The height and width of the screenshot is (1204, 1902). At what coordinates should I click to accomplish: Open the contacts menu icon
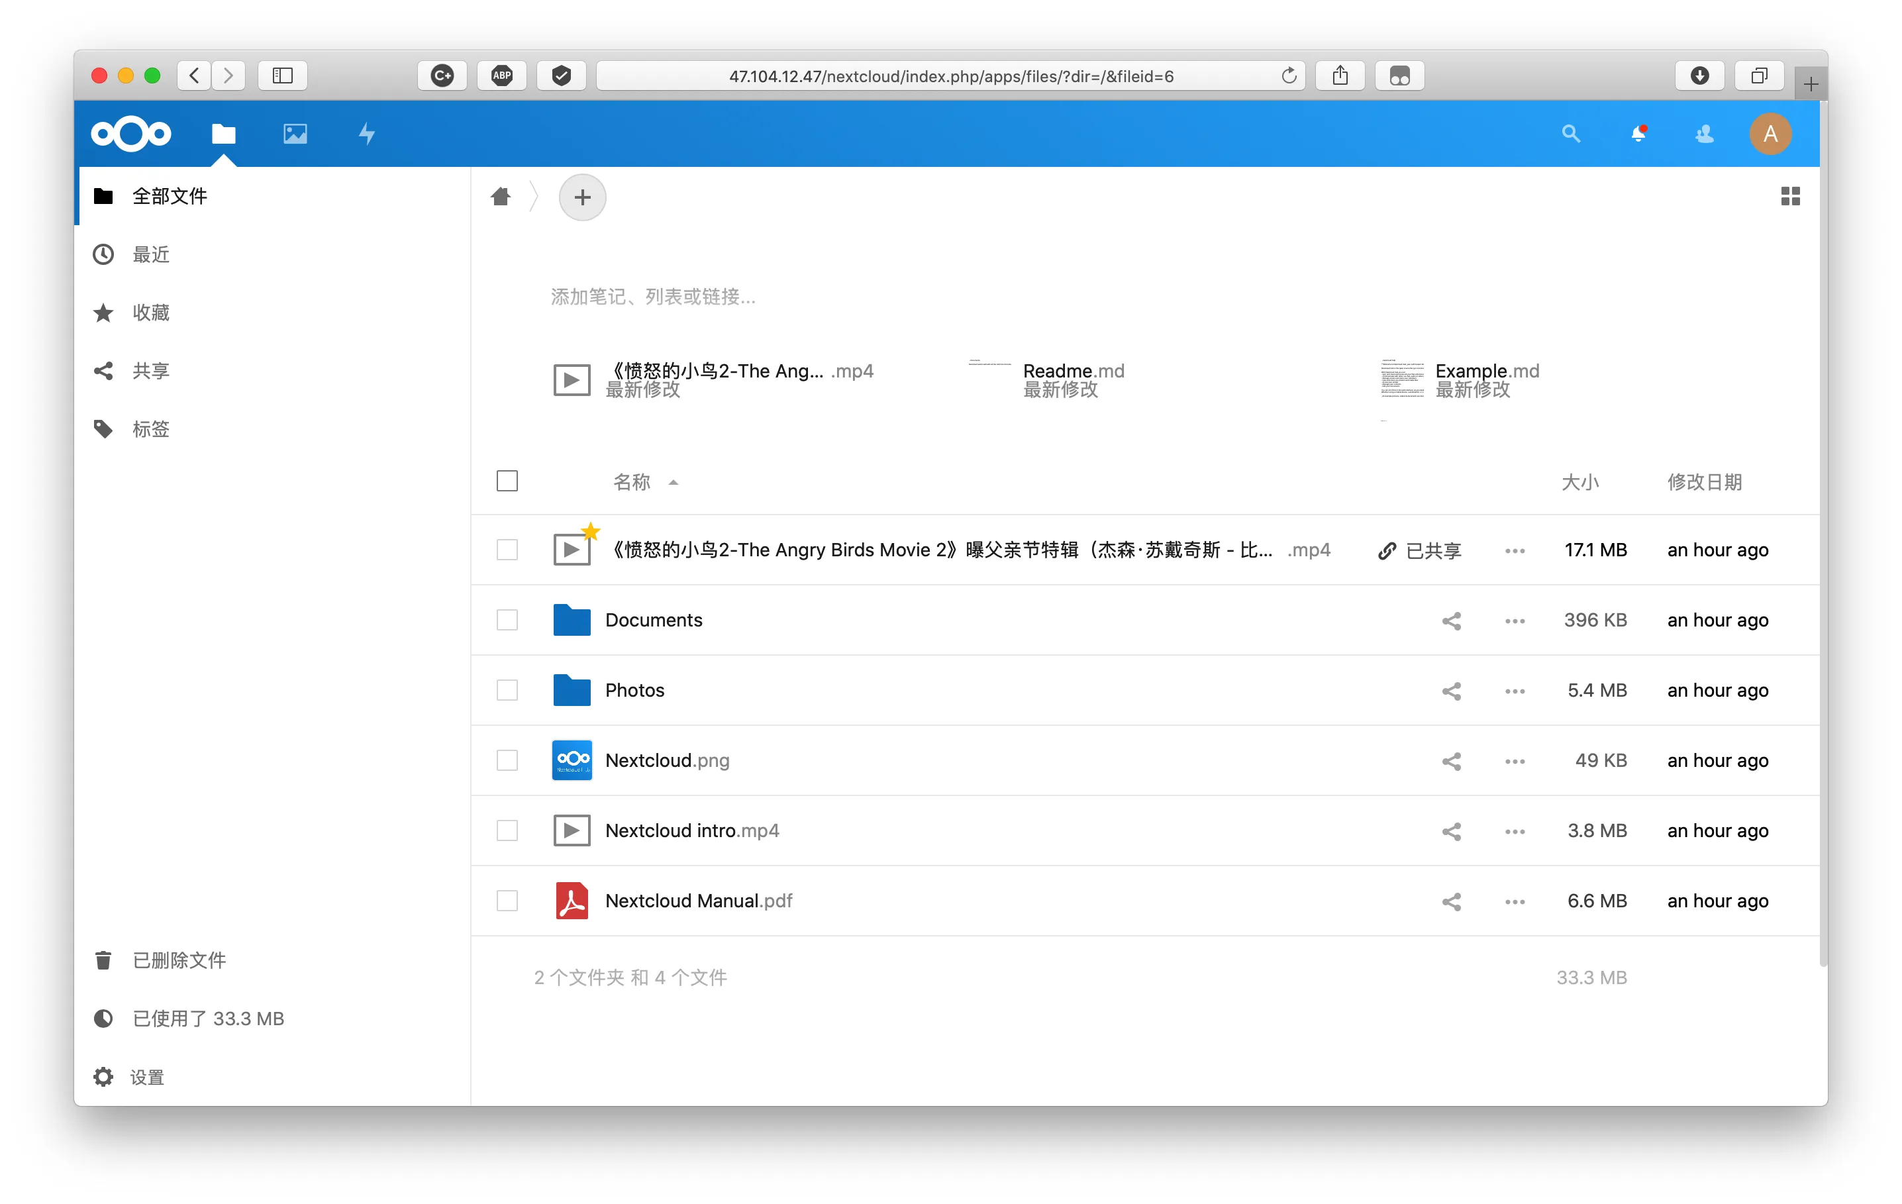(1705, 134)
